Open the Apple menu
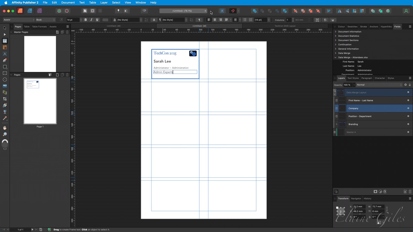The image size is (413, 232). pos(6,2)
